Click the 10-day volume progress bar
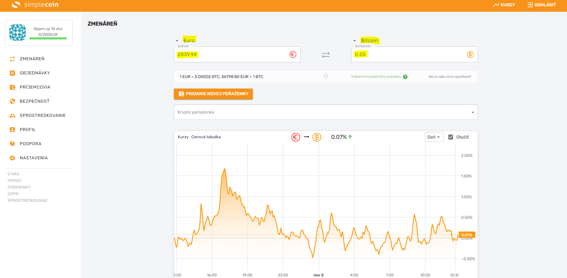This screenshot has width=567, height=278. [x=48, y=39]
